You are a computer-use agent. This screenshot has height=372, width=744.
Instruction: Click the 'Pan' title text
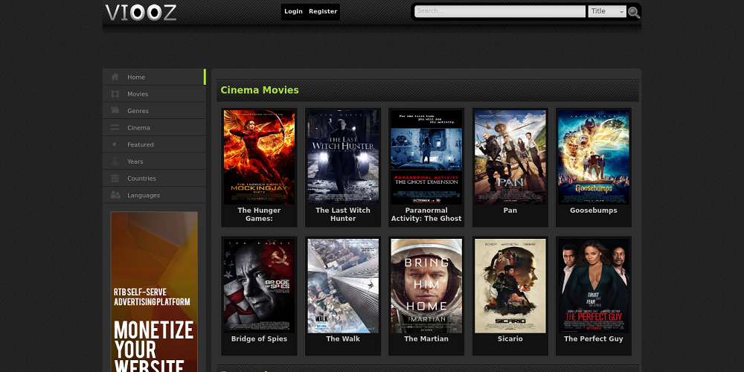(x=510, y=211)
